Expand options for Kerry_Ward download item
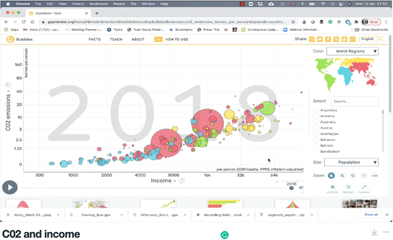 (x=58, y=215)
